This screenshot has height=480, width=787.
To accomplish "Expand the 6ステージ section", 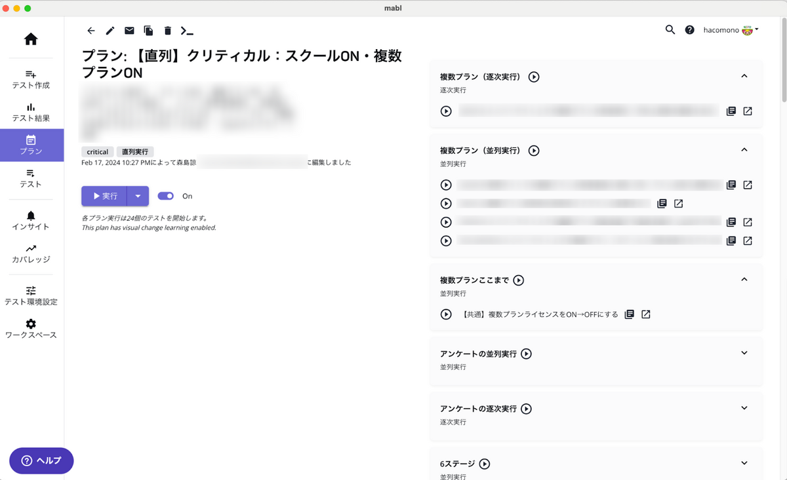I will (x=744, y=463).
